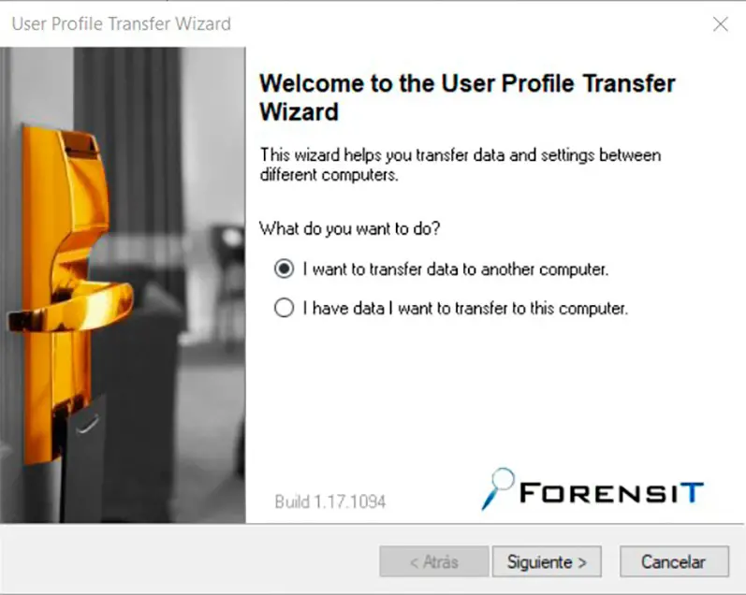Click the ForensiT logo wordmark
This screenshot has height=595, width=746.
click(x=611, y=492)
